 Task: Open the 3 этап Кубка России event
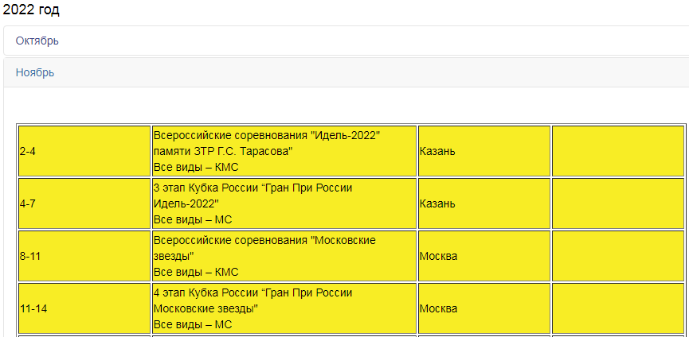click(253, 188)
